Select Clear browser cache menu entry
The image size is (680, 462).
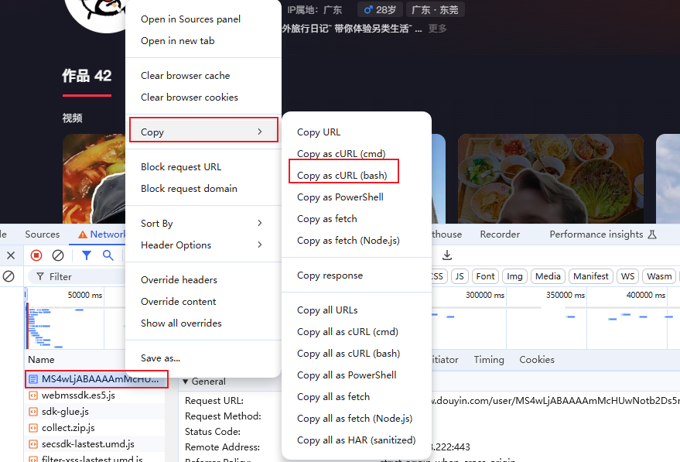point(186,76)
